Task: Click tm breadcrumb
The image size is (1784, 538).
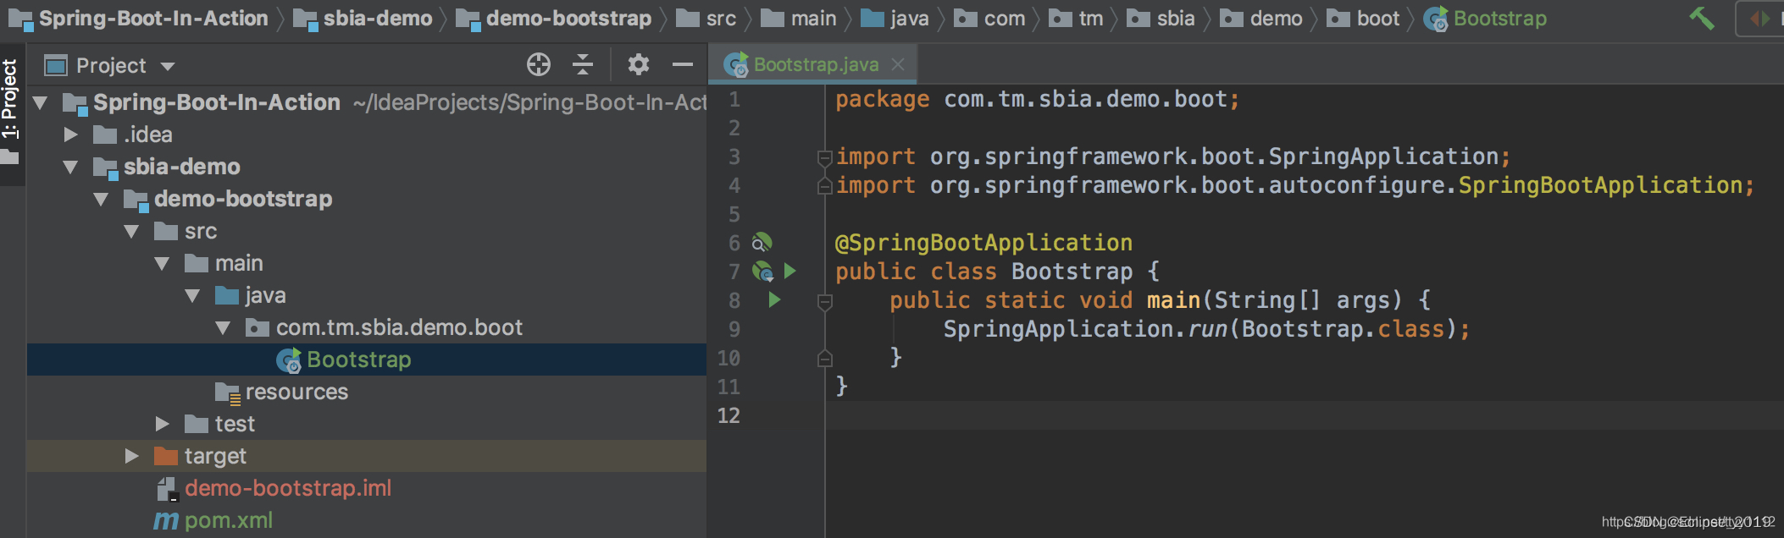Action: click(x=1077, y=19)
